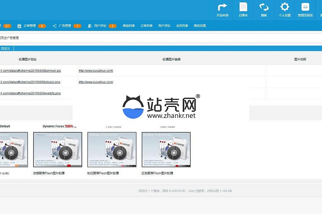This screenshot has height=214, width=322.
Task: Click the 轮播图片链接 column header
Action: tap(171, 60)
